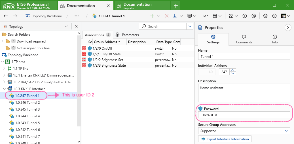Click the Password input field
The width and height of the screenshot is (294, 144).
coord(244,115)
